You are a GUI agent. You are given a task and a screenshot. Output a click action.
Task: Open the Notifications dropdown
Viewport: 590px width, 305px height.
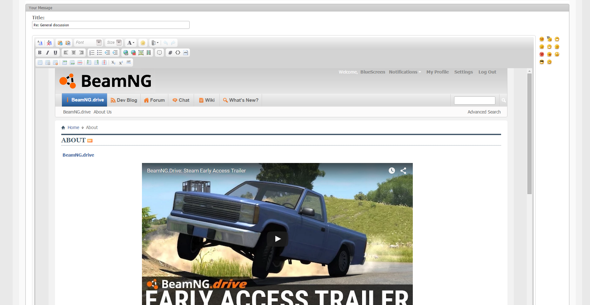point(405,72)
